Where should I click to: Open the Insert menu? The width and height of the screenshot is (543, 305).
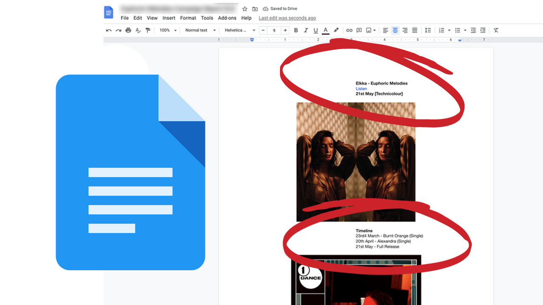[x=169, y=18]
